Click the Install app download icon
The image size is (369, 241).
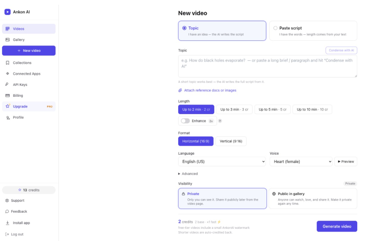tap(7, 223)
